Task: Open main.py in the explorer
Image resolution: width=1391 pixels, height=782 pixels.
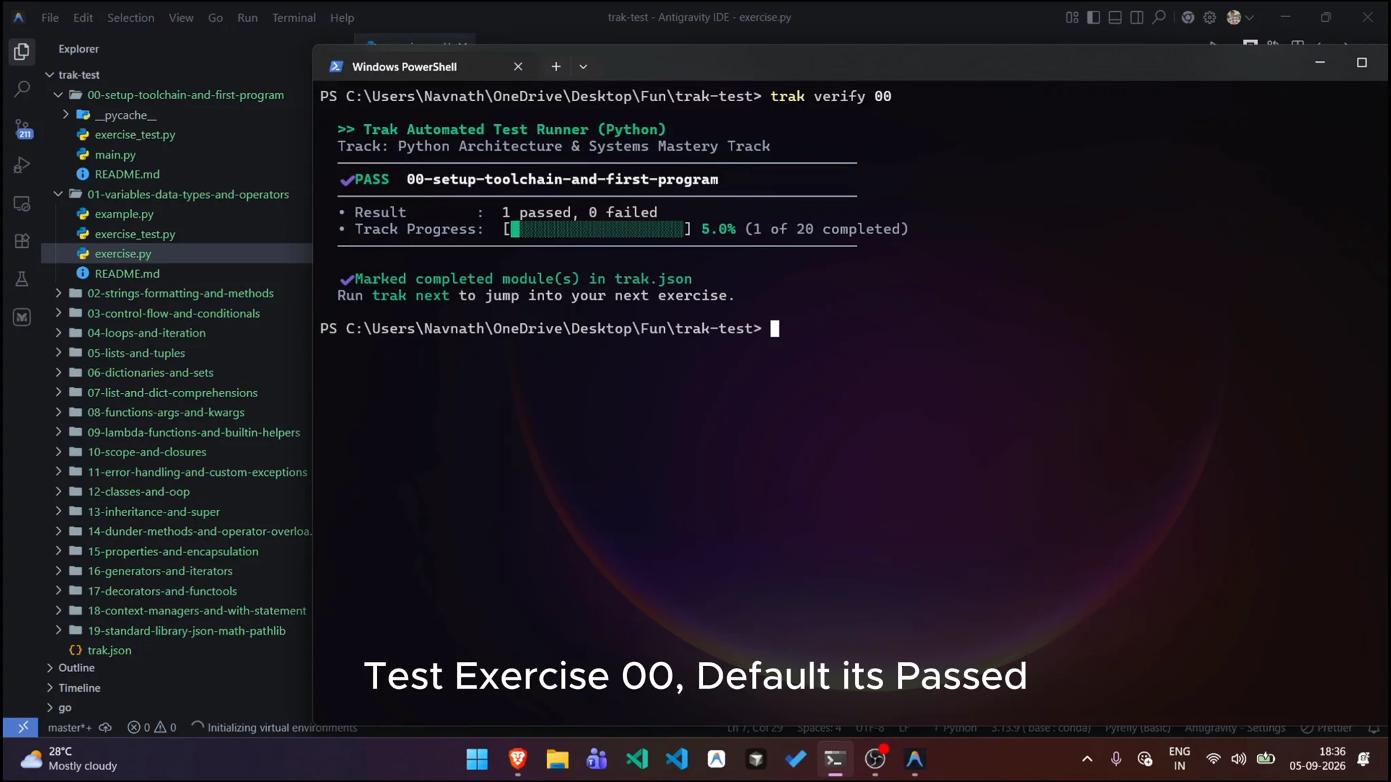Action: (x=115, y=155)
